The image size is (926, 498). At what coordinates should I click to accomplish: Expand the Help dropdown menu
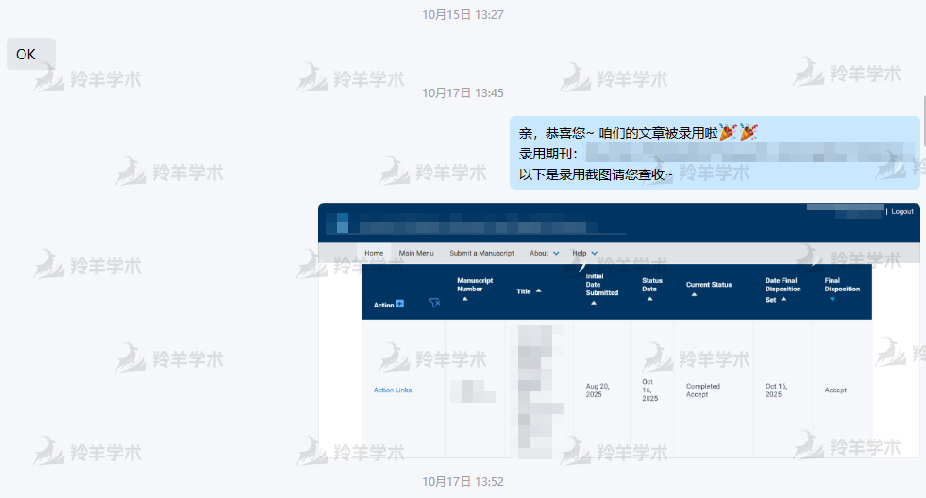(594, 253)
